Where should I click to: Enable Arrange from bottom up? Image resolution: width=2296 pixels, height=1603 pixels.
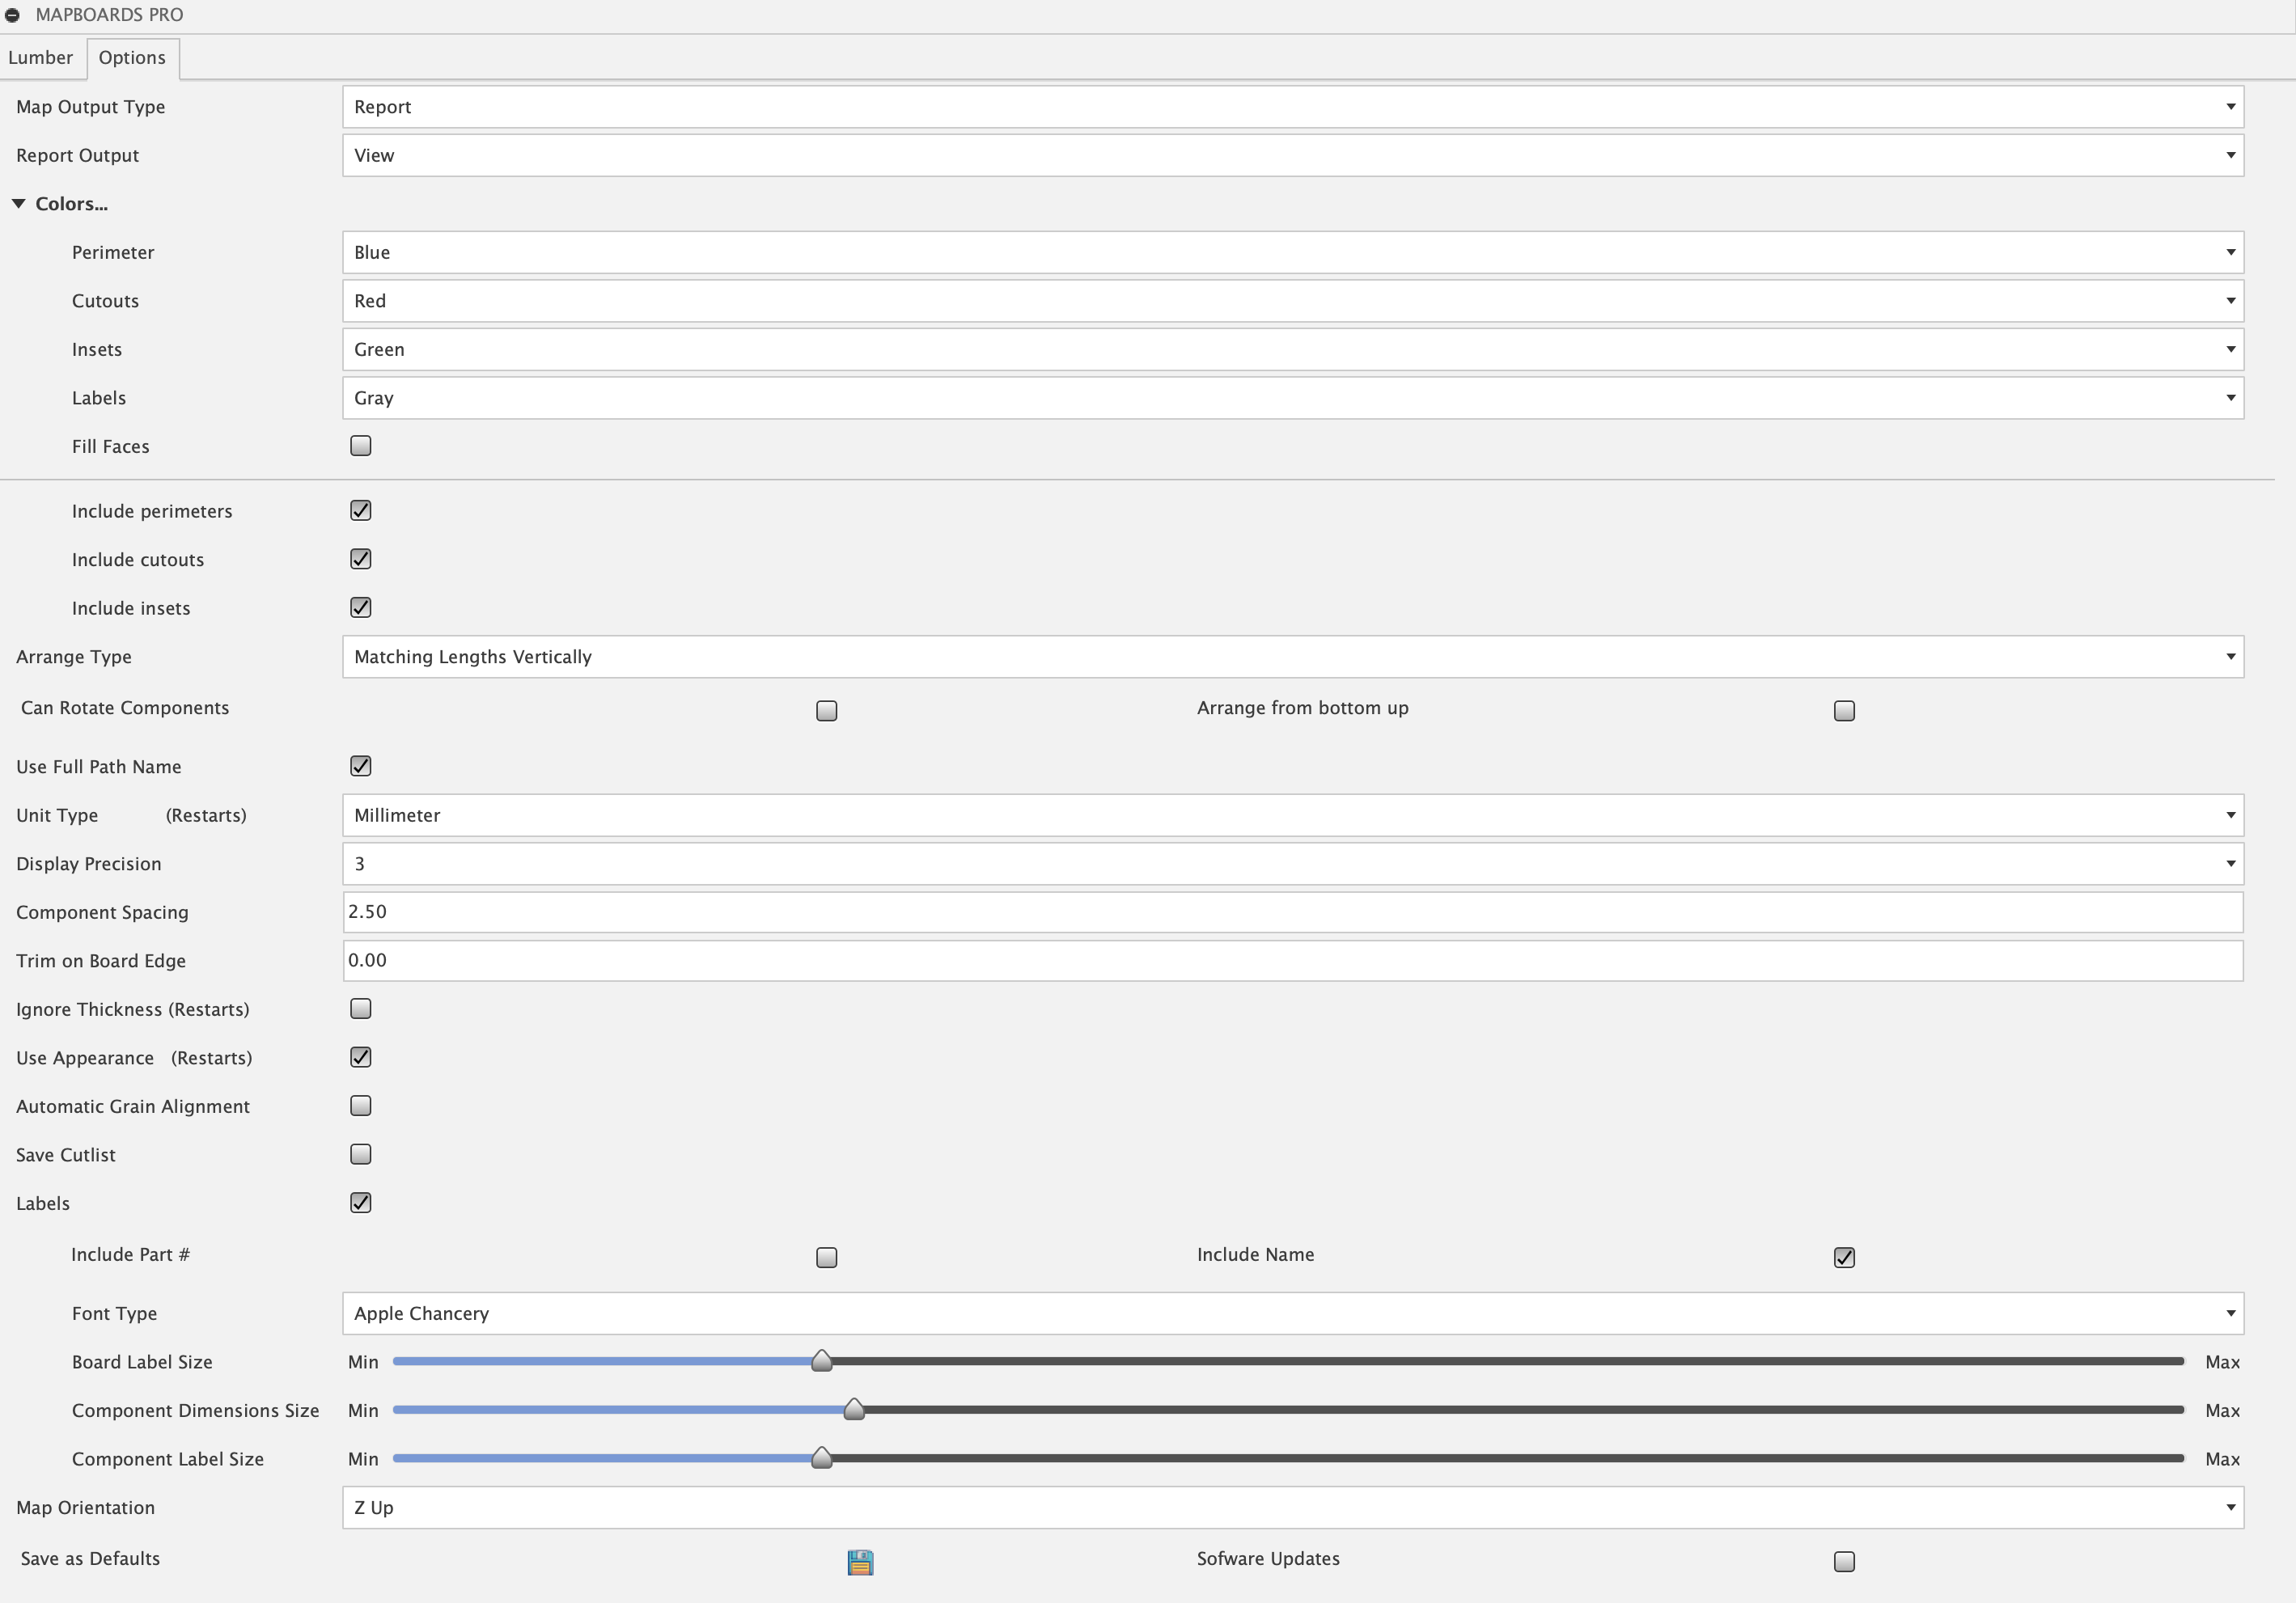point(1844,711)
